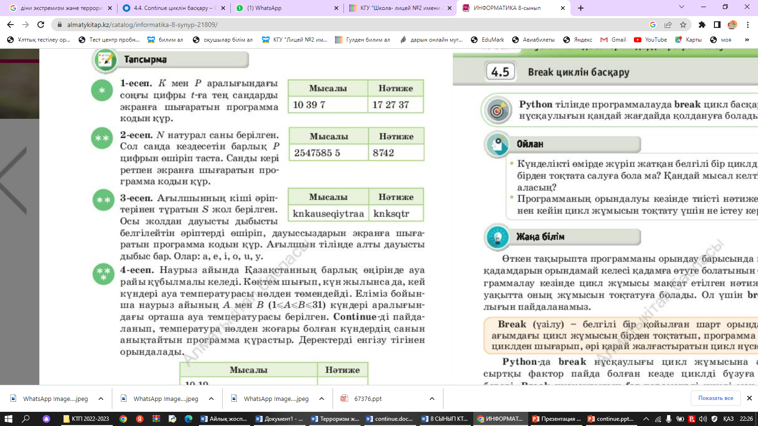Expand options for second WhatsApp Image download
The image size is (758, 426).
(x=211, y=399)
